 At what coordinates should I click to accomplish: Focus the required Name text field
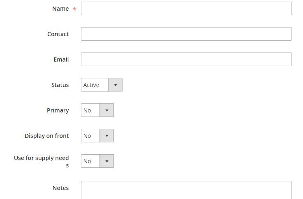click(186, 9)
